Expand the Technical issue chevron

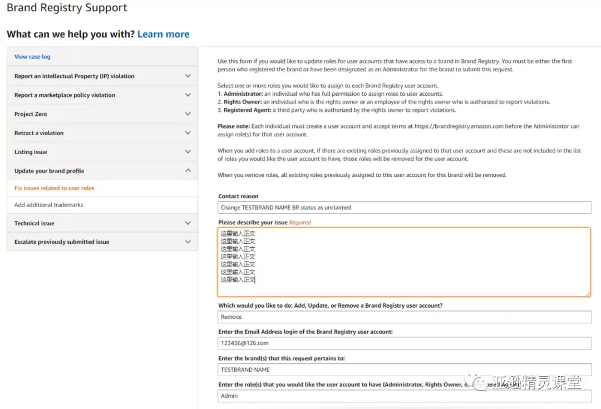(x=188, y=223)
